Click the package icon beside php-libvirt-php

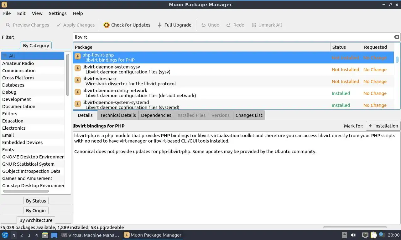78,56
